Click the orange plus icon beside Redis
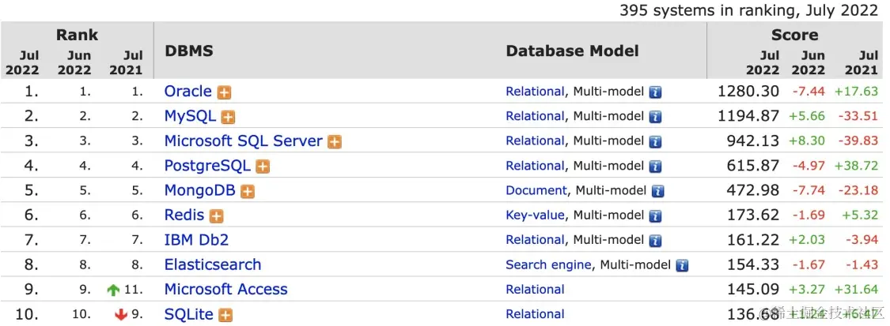890x326 pixels. coord(216,216)
